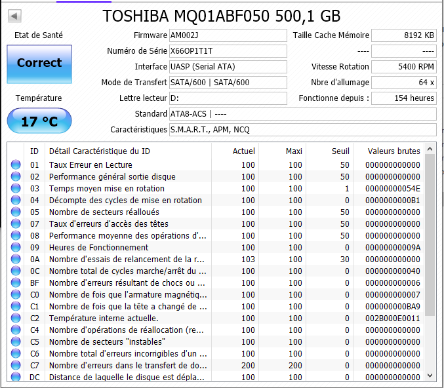Click the previous disk arrow button

pyautogui.click(x=14, y=16)
